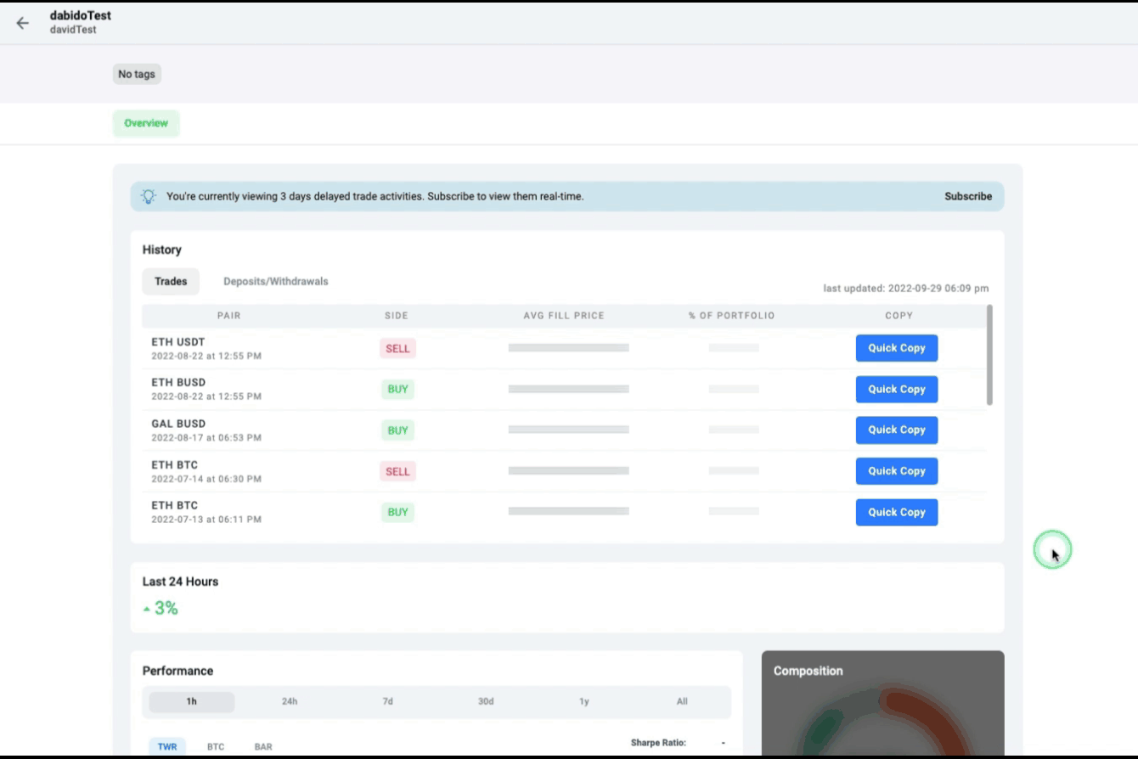The height and width of the screenshot is (759, 1138).
Task: Click the Last 24 Hours heading
Action: pyautogui.click(x=180, y=582)
